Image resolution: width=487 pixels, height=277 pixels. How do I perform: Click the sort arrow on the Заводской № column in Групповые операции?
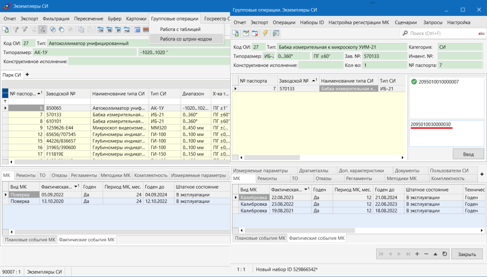pos(314,80)
